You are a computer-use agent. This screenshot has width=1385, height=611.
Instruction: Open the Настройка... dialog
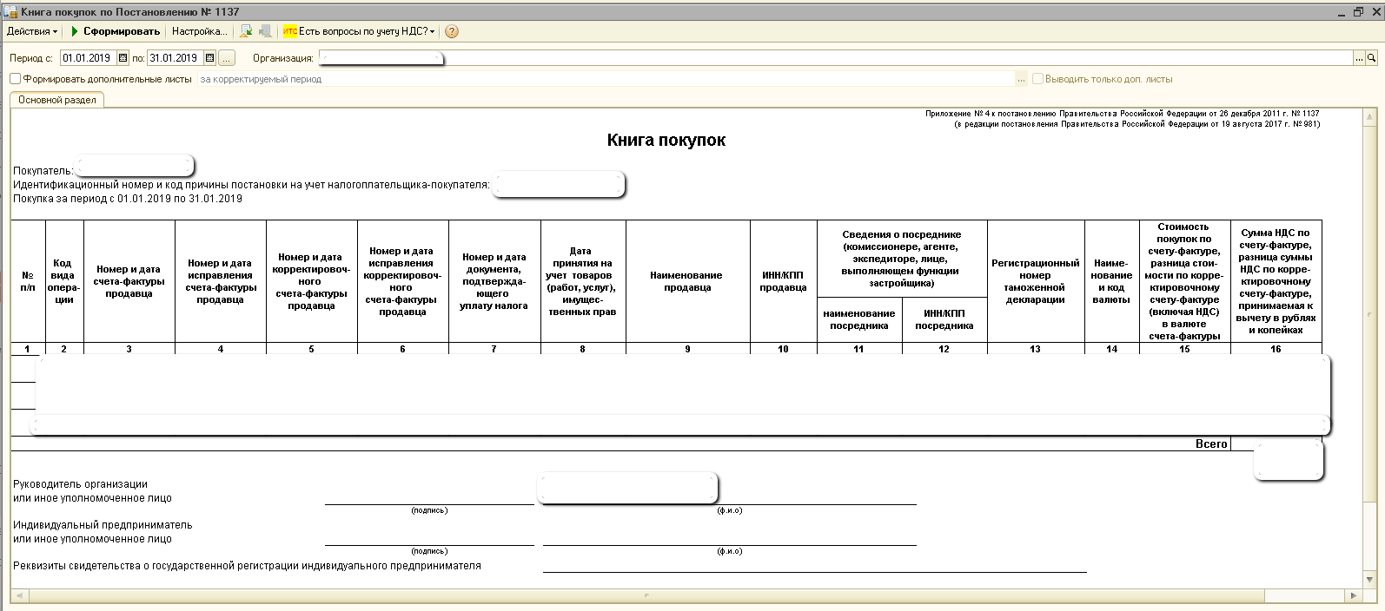pos(199,31)
